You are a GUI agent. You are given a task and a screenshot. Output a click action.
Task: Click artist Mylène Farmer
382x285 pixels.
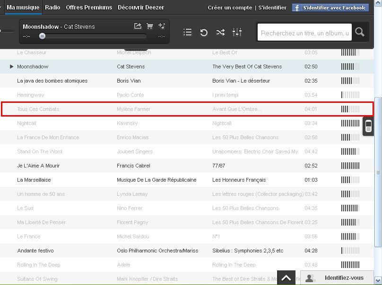point(133,109)
